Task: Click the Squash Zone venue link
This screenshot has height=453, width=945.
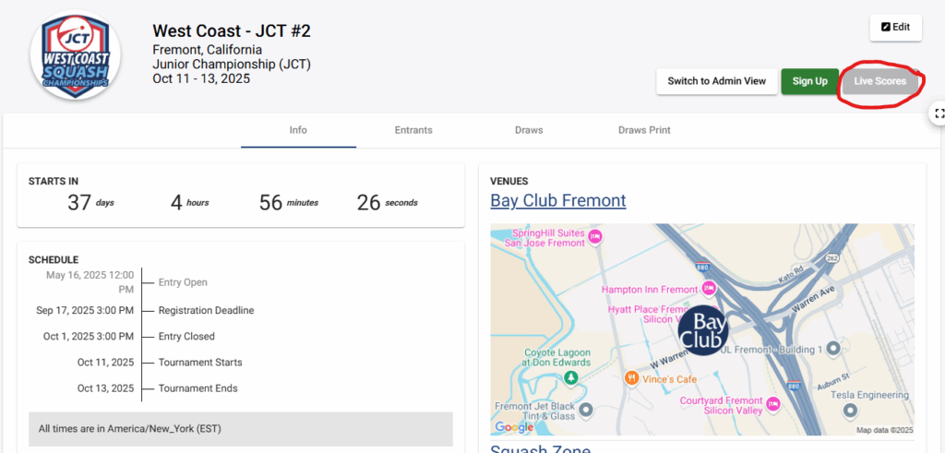Action: click(x=540, y=447)
